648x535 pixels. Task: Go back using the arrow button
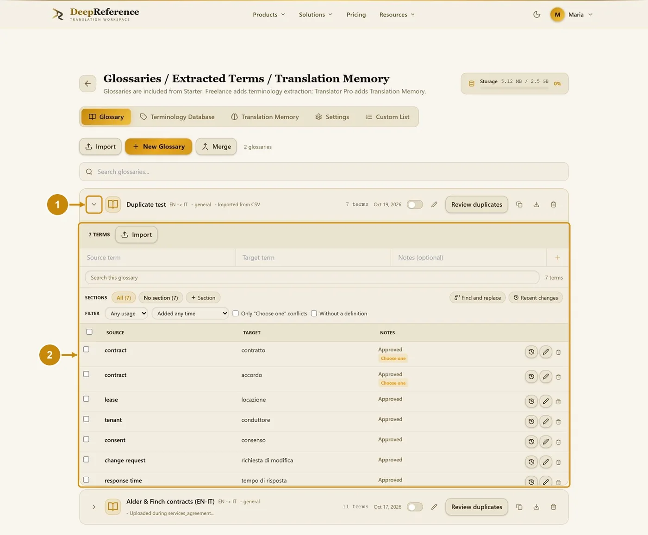tap(87, 84)
